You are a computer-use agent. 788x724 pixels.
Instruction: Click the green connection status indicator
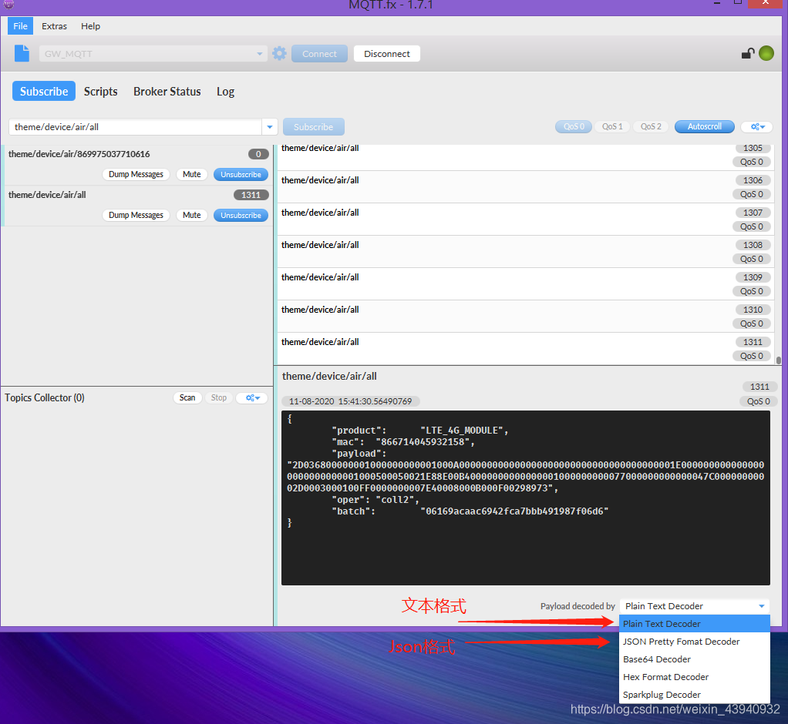[766, 53]
